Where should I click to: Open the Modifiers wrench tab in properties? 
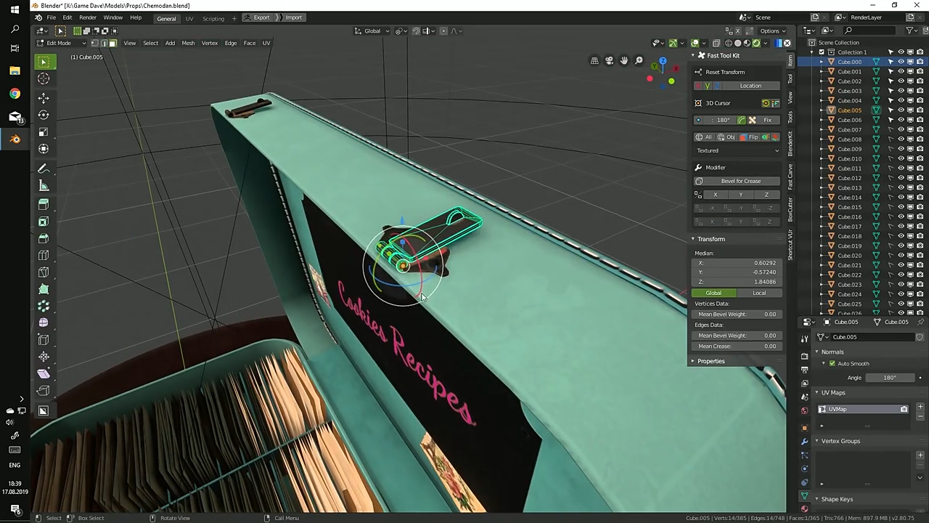click(804, 442)
